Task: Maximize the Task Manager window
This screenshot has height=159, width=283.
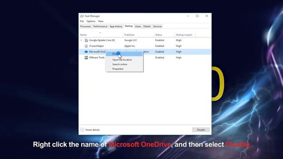Action: pyautogui.click(x=197, y=16)
